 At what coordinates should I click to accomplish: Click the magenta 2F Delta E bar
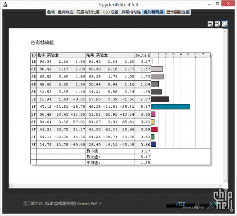pyautogui.click(x=153, y=114)
